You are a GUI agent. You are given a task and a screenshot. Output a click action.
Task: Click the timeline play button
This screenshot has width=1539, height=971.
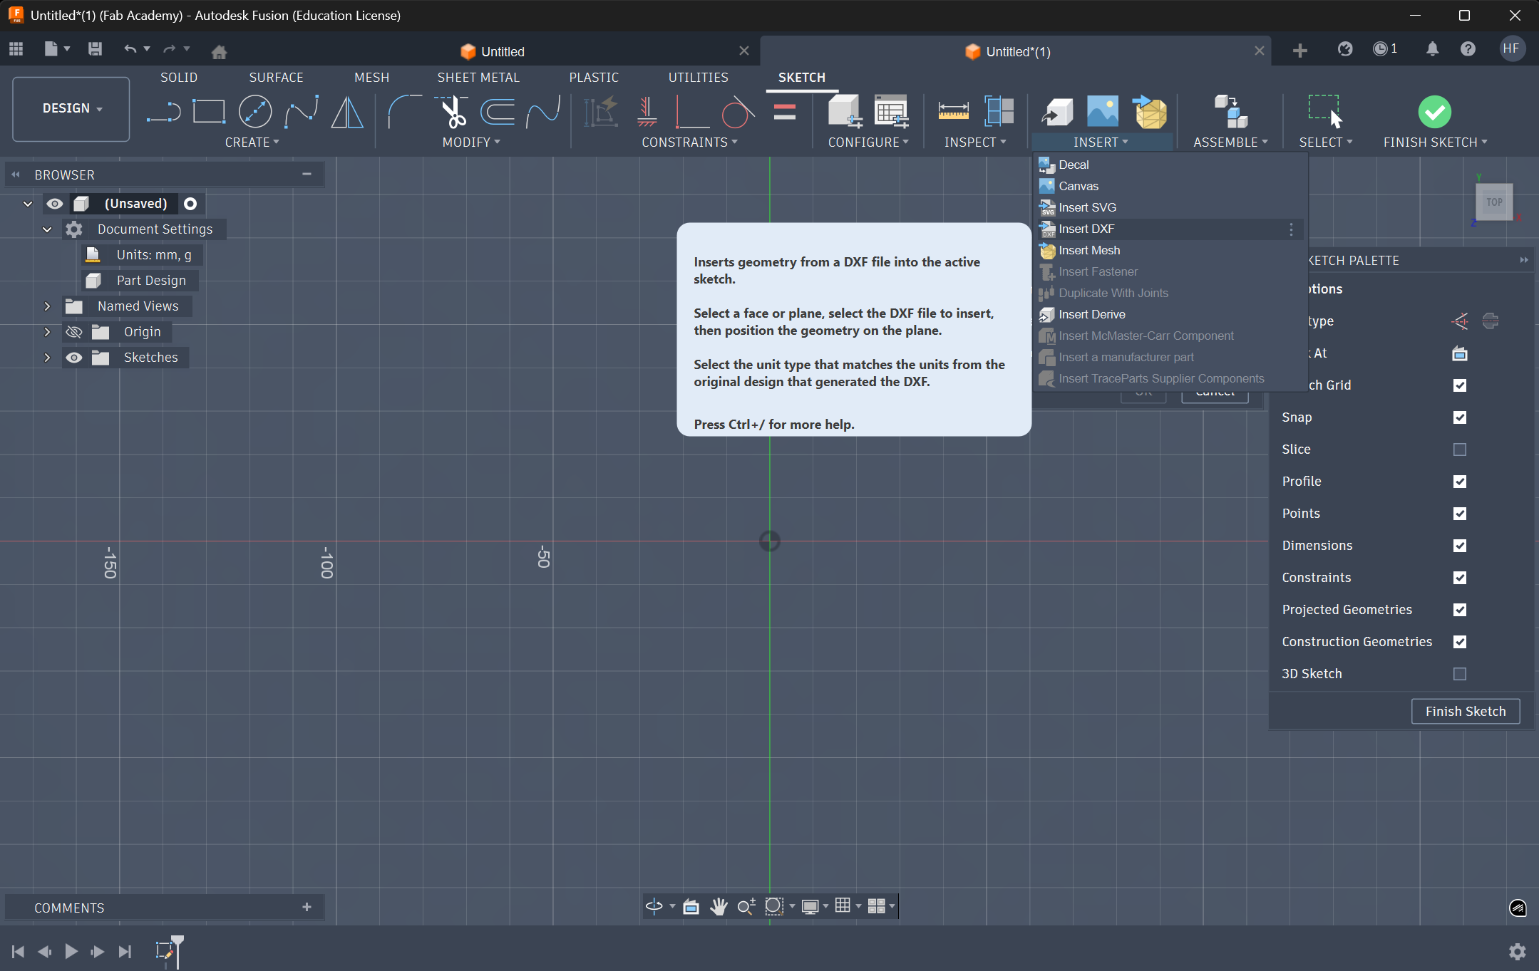click(x=71, y=951)
